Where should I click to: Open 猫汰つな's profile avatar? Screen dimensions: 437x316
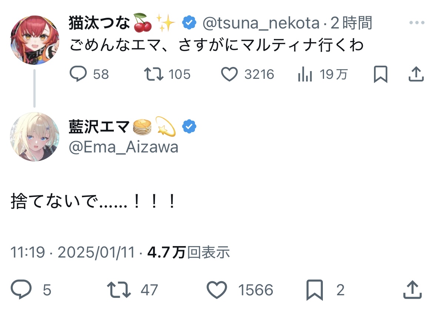tap(34, 40)
